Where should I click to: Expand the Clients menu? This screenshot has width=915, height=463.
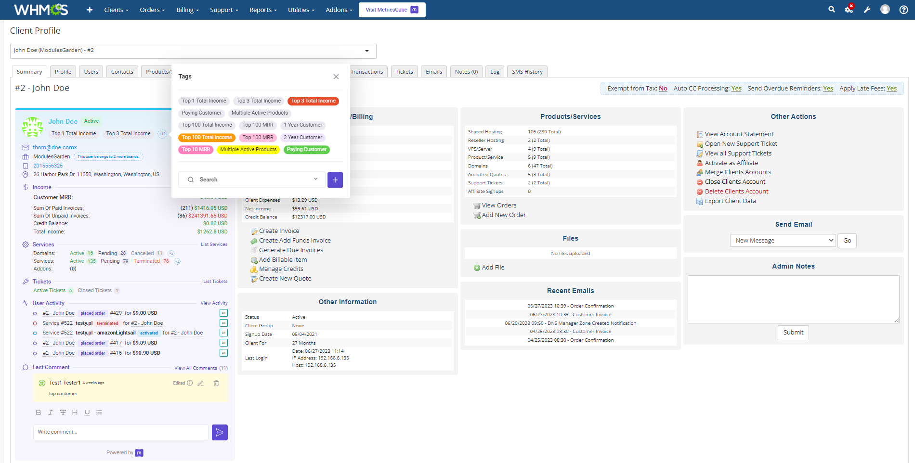pyautogui.click(x=116, y=10)
